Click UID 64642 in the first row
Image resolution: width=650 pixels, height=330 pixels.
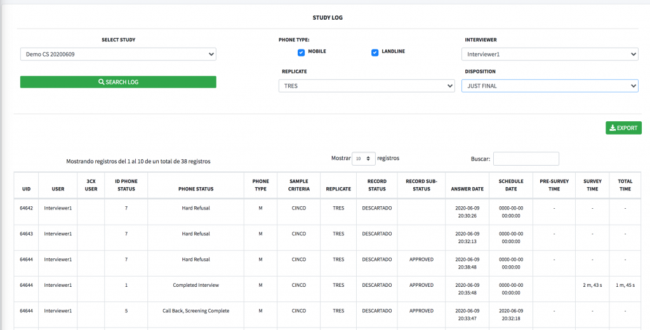(26, 208)
